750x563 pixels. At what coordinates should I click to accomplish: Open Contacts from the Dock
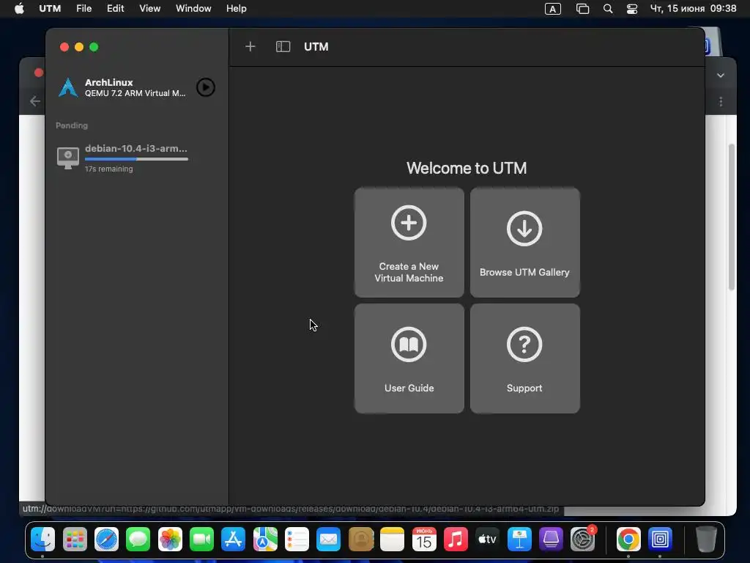point(360,540)
